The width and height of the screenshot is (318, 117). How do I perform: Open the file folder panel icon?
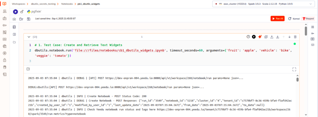pos(14,42)
